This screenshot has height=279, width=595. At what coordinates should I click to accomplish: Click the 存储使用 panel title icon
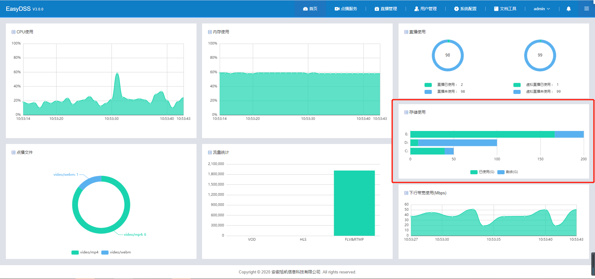coord(406,112)
